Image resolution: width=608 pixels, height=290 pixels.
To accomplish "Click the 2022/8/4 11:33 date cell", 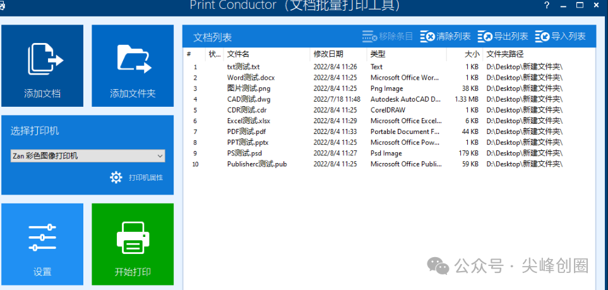I will pyautogui.click(x=335, y=131).
